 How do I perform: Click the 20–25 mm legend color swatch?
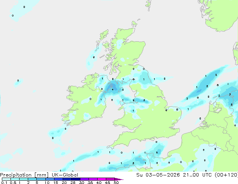[x=67, y=179]
